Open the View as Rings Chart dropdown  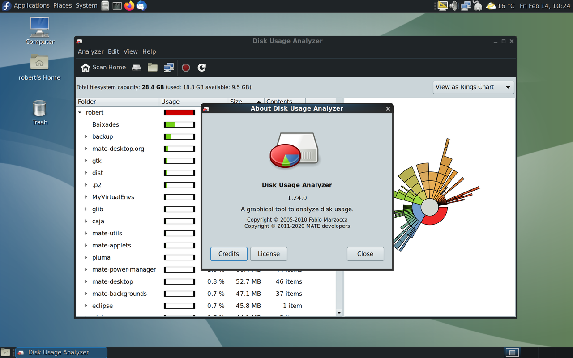pyautogui.click(x=474, y=87)
